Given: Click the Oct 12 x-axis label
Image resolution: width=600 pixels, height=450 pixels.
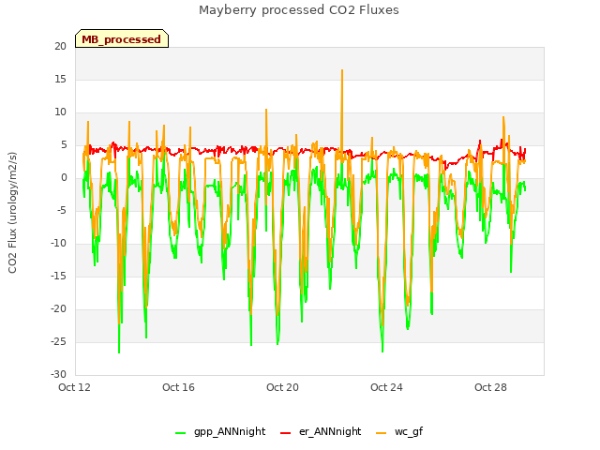Looking at the screenshot, I should 74,387.
